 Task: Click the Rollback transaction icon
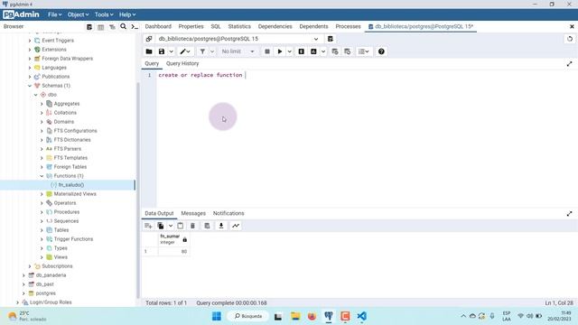(347, 51)
